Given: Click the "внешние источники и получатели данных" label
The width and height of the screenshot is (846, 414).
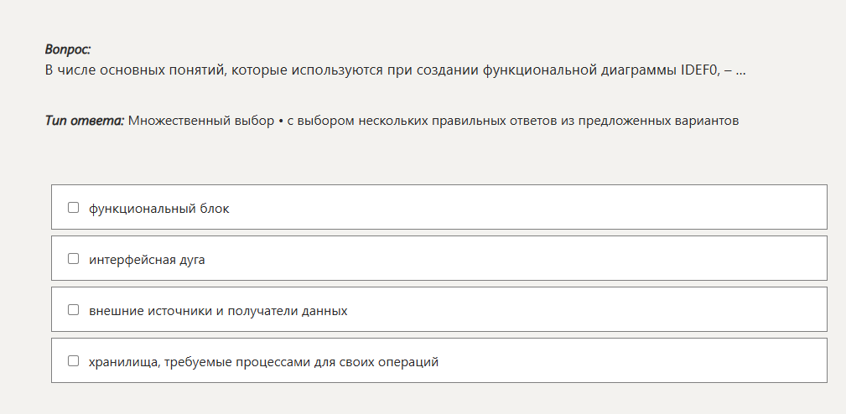Looking at the screenshot, I should click(218, 311).
